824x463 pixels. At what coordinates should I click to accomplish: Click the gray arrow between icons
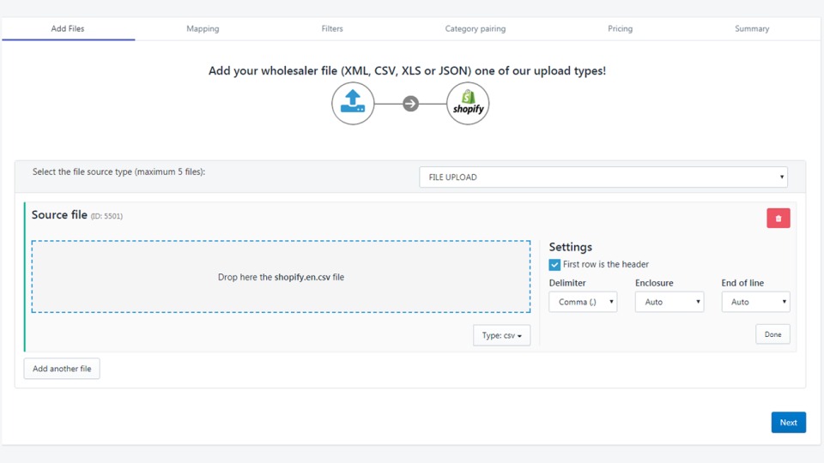click(410, 104)
